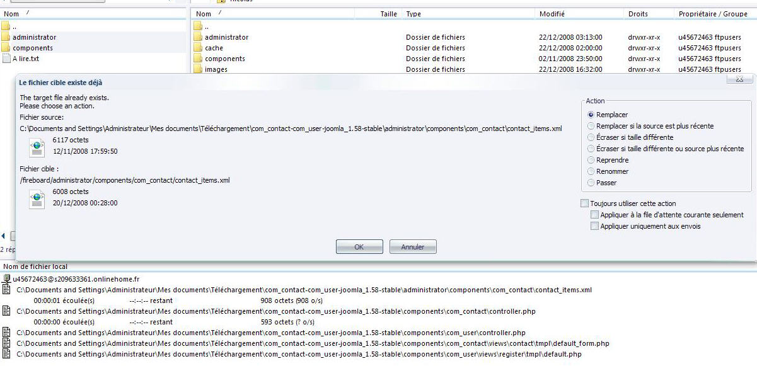Sort remote list by Modifié column

(x=552, y=14)
